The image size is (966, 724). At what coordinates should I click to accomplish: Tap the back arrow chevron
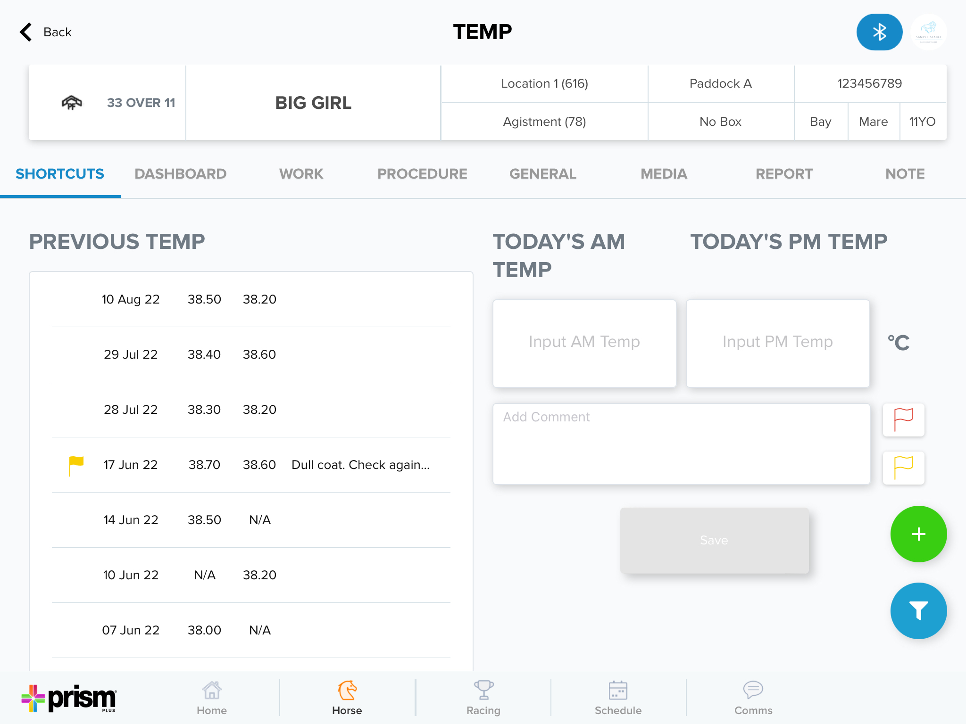(26, 32)
